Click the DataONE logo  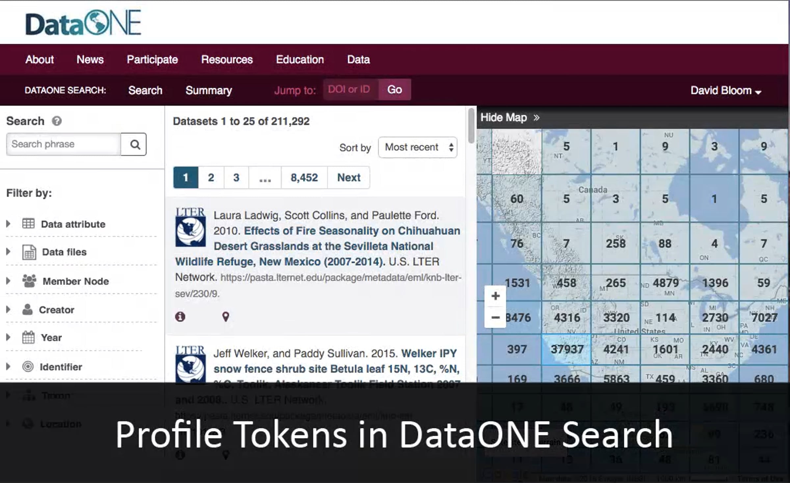tap(83, 23)
